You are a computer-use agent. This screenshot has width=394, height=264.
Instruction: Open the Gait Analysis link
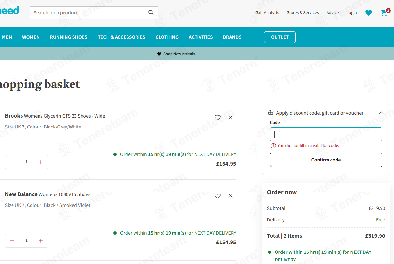267,13
